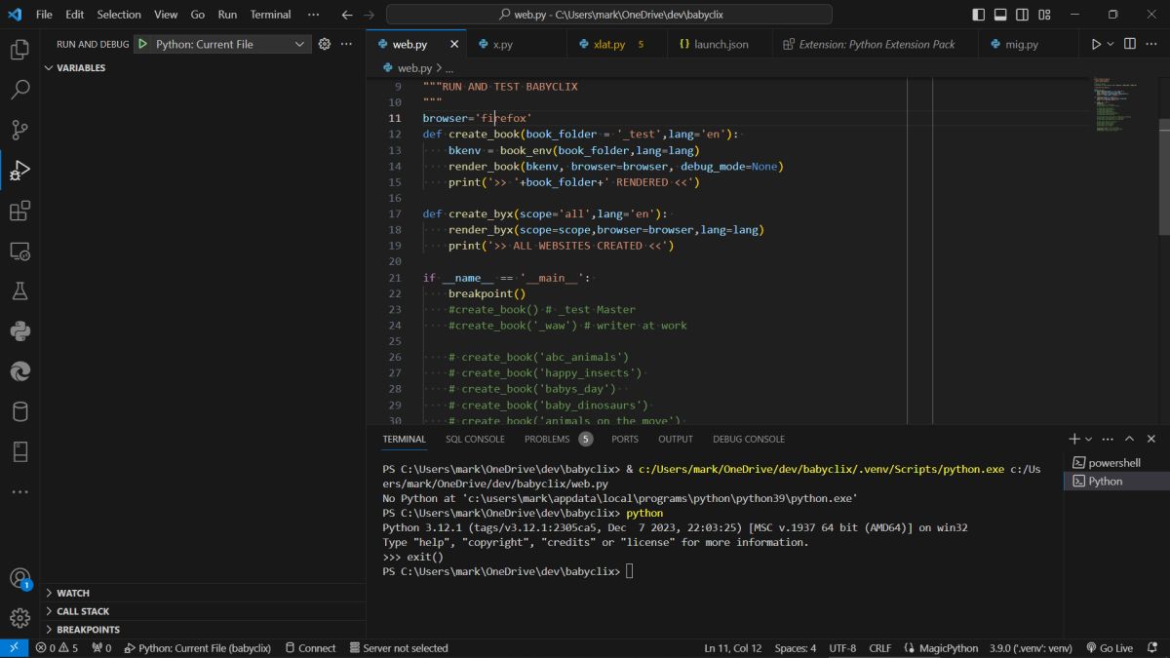
Task: Toggle primary sidebar layout button
Action: [979, 15]
